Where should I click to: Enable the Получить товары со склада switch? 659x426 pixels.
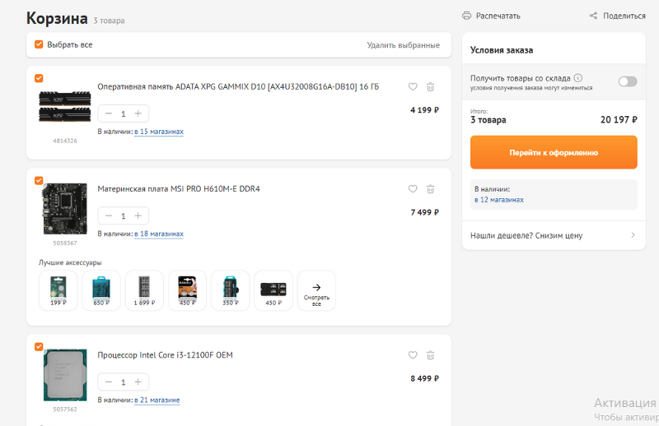[x=628, y=81]
